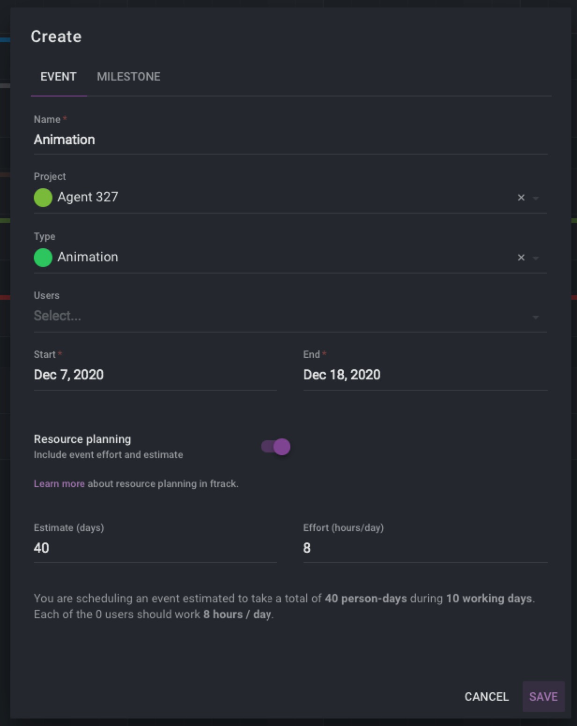Viewport: 577px width, 726px height.
Task: Click the Users Select placeholder text
Action: pos(58,316)
